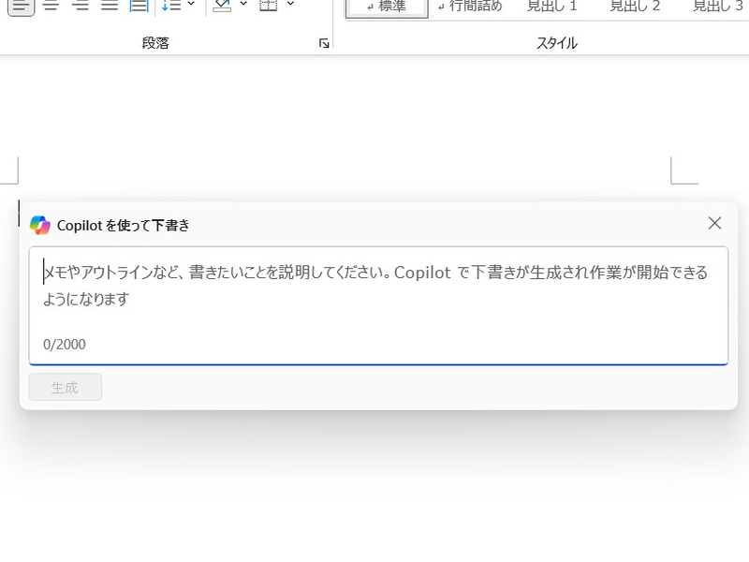This screenshot has width=749, height=562.
Task: Select the align left icon
Action: (x=21, y=7)
